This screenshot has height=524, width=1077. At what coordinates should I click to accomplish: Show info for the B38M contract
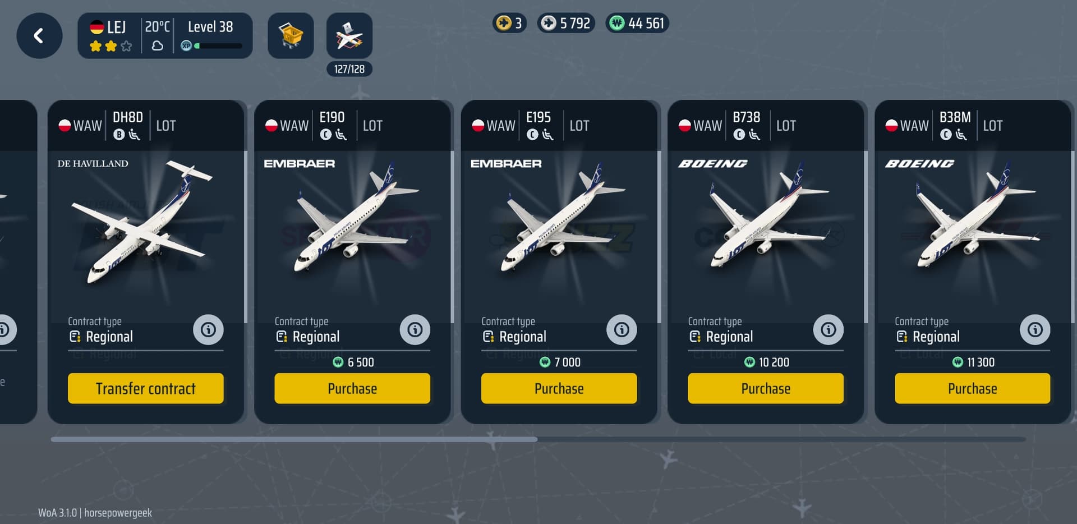tap(1035, 329)
